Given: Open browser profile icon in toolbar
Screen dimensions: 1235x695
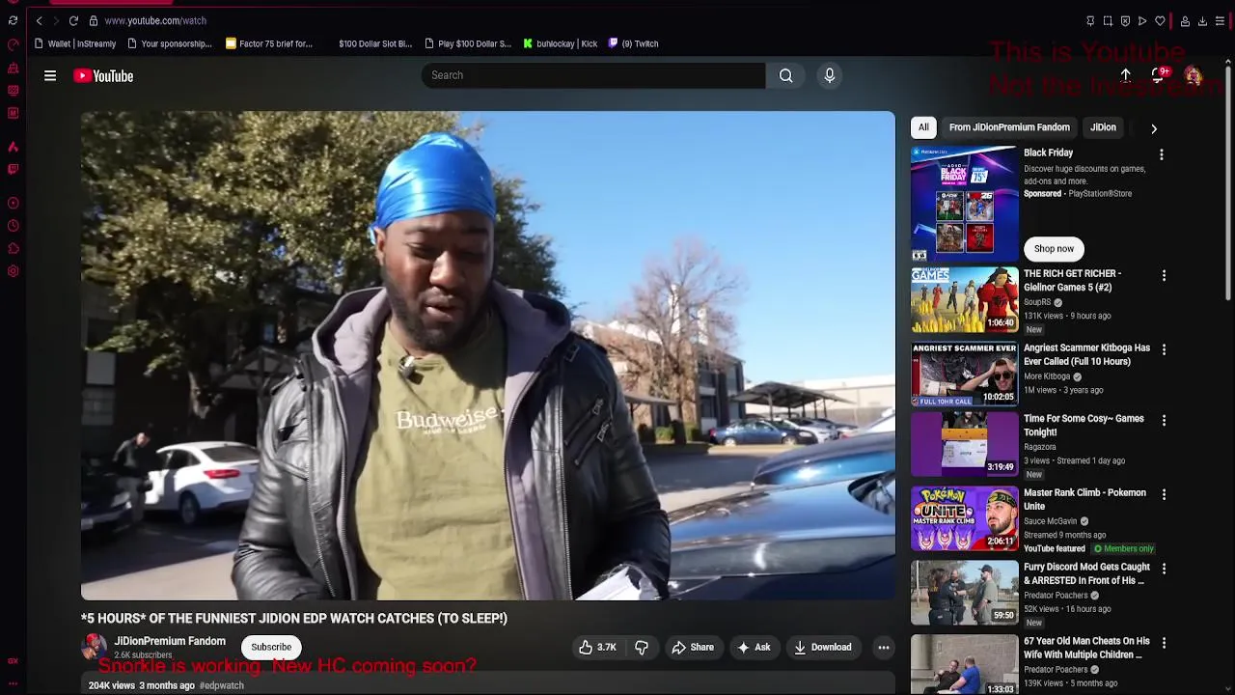Looking at the screenshot, I should (1185, 20).
